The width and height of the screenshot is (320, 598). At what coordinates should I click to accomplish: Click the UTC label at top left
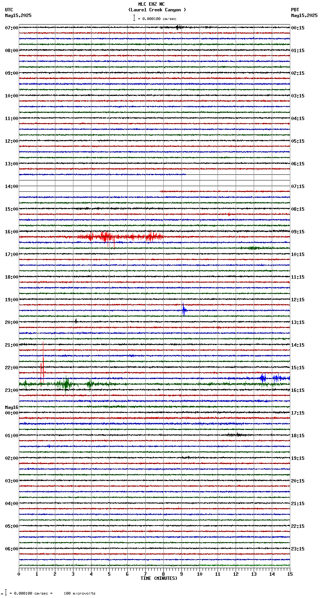point(9,10)
